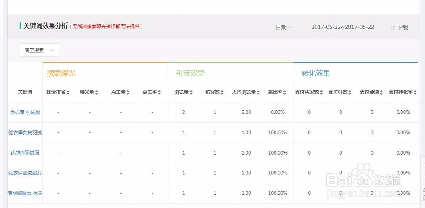The height and width of the screenshot is (208, 425).
Task: Click 支付转化率 0.00% for 优衣库女装羽绒
Action: point(403,132)
